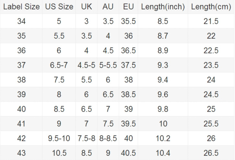Click the 9.3 inch length cell
The image size is (235, 160).
[163, 65]
